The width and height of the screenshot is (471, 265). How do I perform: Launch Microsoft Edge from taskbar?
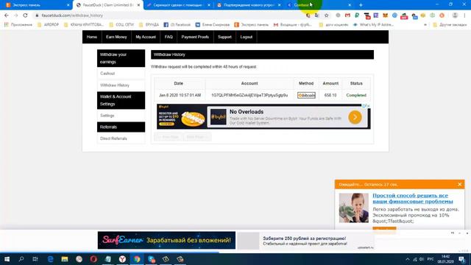[50, 259]
